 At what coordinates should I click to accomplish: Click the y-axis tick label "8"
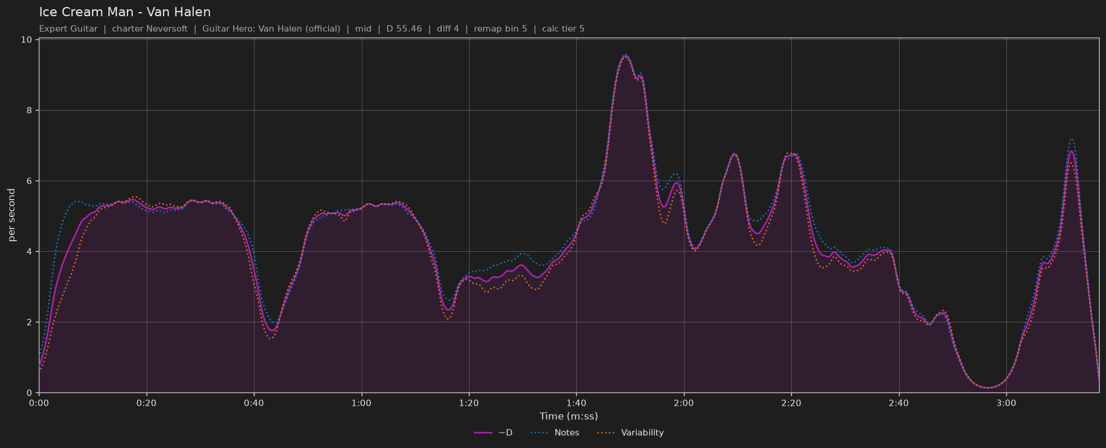(x=30, y=111)
